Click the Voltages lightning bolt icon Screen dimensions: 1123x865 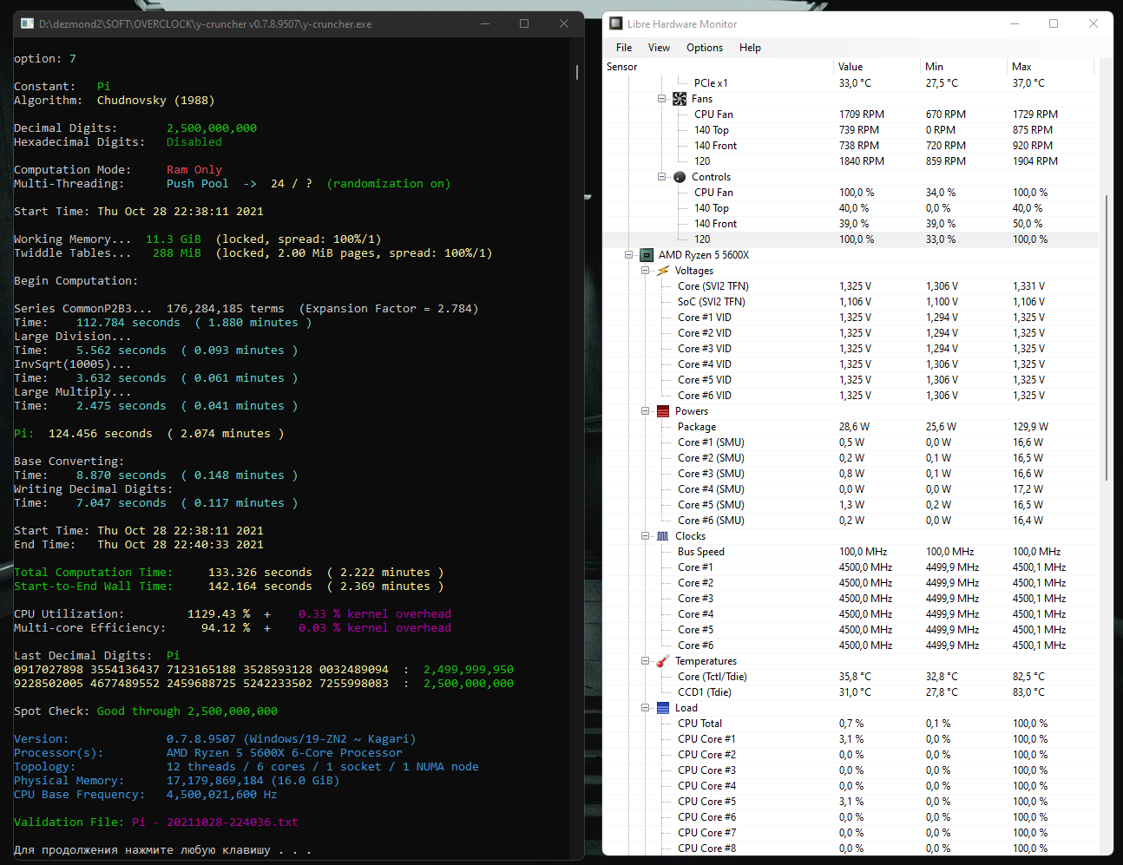click(x=663, y=271)
